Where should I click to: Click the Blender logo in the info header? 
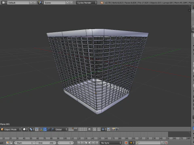pyautogui.click(x=102, y=3)
